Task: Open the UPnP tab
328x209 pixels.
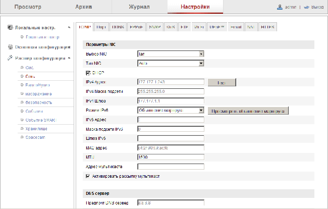Action: click(x=217, y=27)
